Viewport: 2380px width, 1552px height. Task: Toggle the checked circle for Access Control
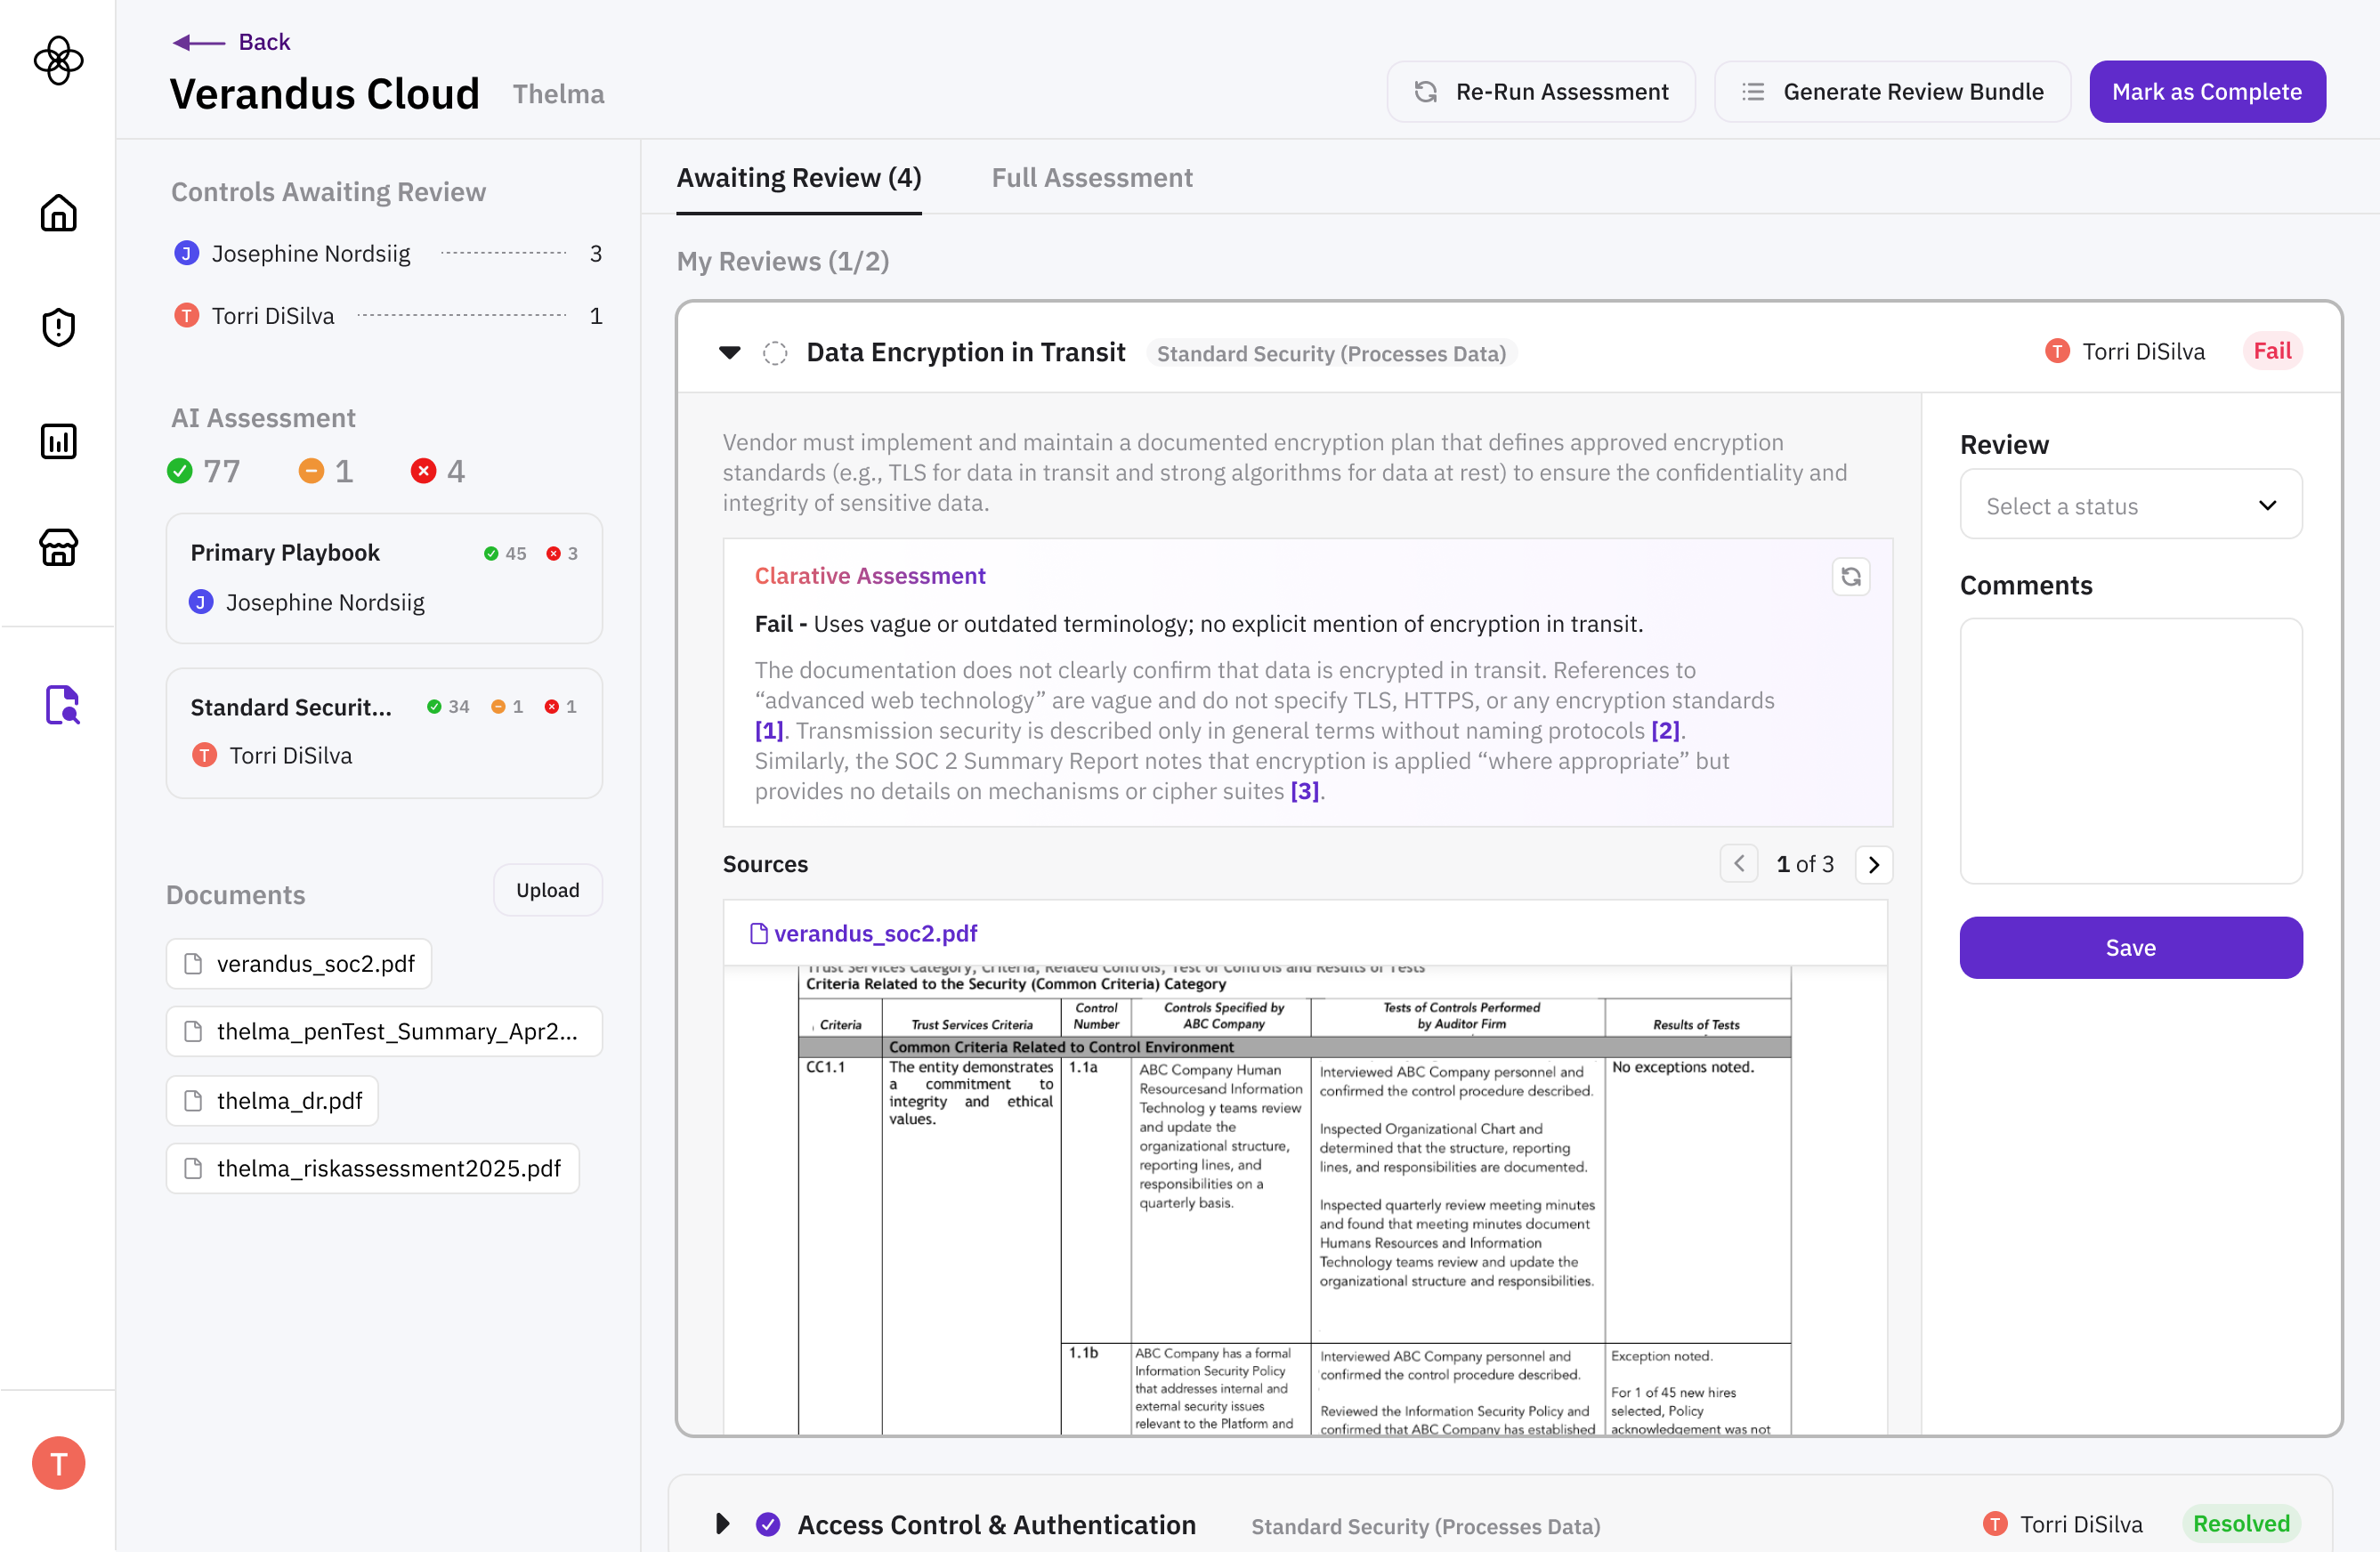768,1524
